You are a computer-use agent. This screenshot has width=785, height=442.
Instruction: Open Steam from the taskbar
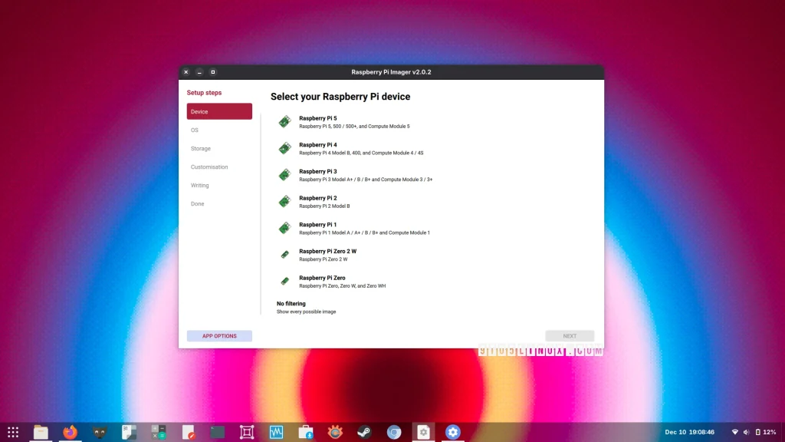click(365, 431)
